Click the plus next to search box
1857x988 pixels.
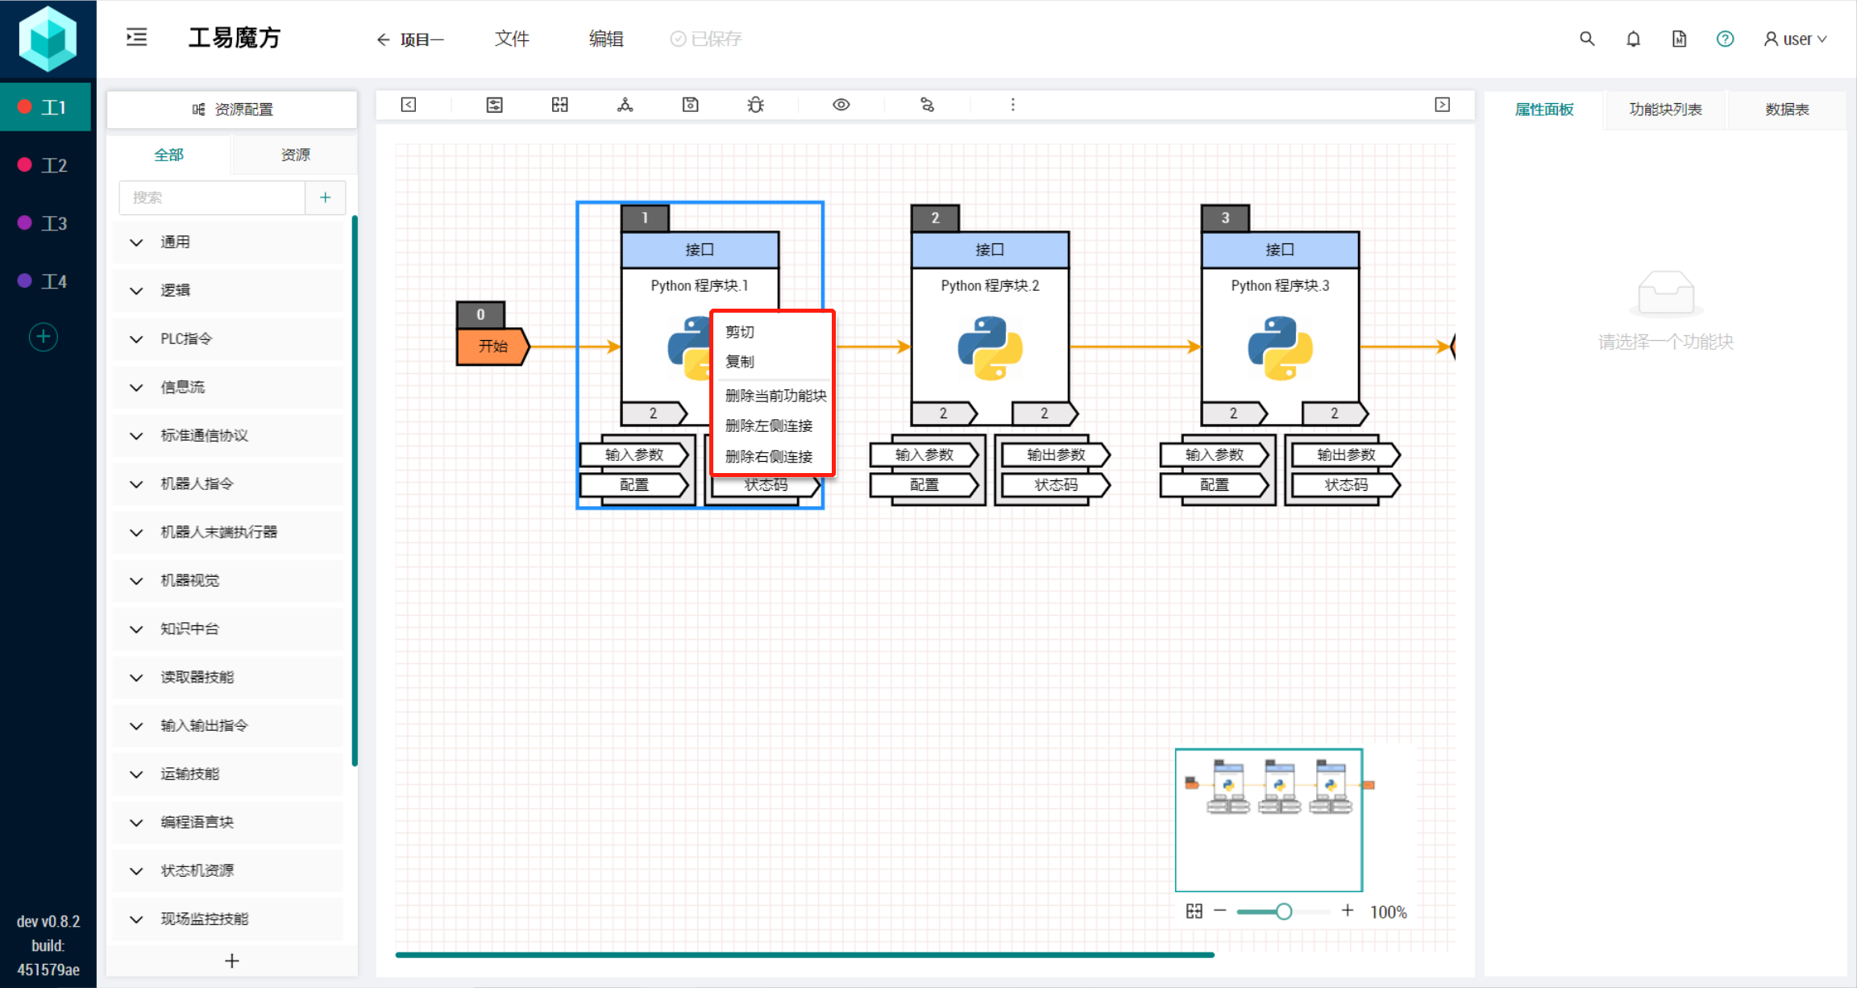coord(326,197)
